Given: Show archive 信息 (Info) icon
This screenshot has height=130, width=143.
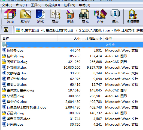Looking at the screenshot, I should [115, 14].
